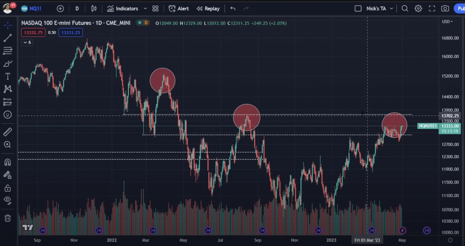Open the NQ1! symbol search
The width and height of the screenshot is (465, 246).
[31, 9]
